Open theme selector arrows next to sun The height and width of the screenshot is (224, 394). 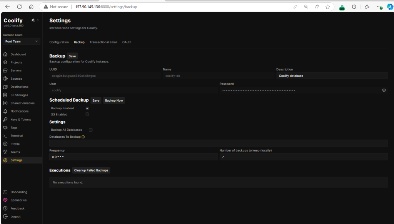(38, 20)
